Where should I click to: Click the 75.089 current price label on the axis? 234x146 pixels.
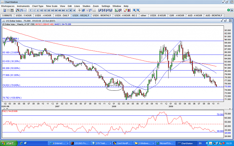228,87
